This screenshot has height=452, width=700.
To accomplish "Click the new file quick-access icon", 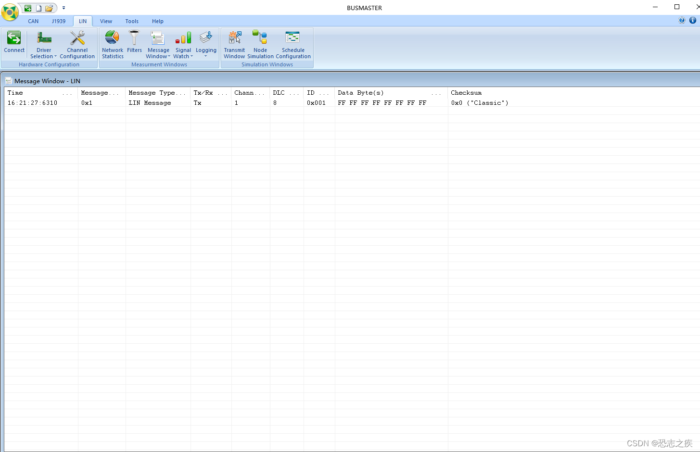I will tap(38, 8).
